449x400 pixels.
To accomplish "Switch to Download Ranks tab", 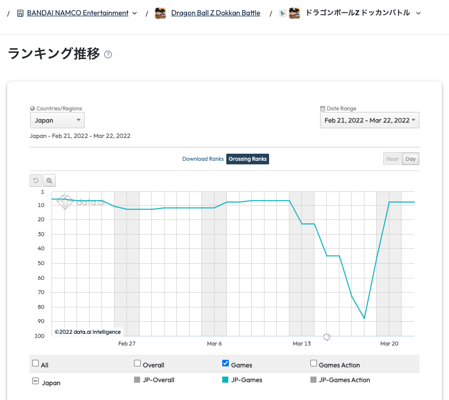I will tap(203, 159).
